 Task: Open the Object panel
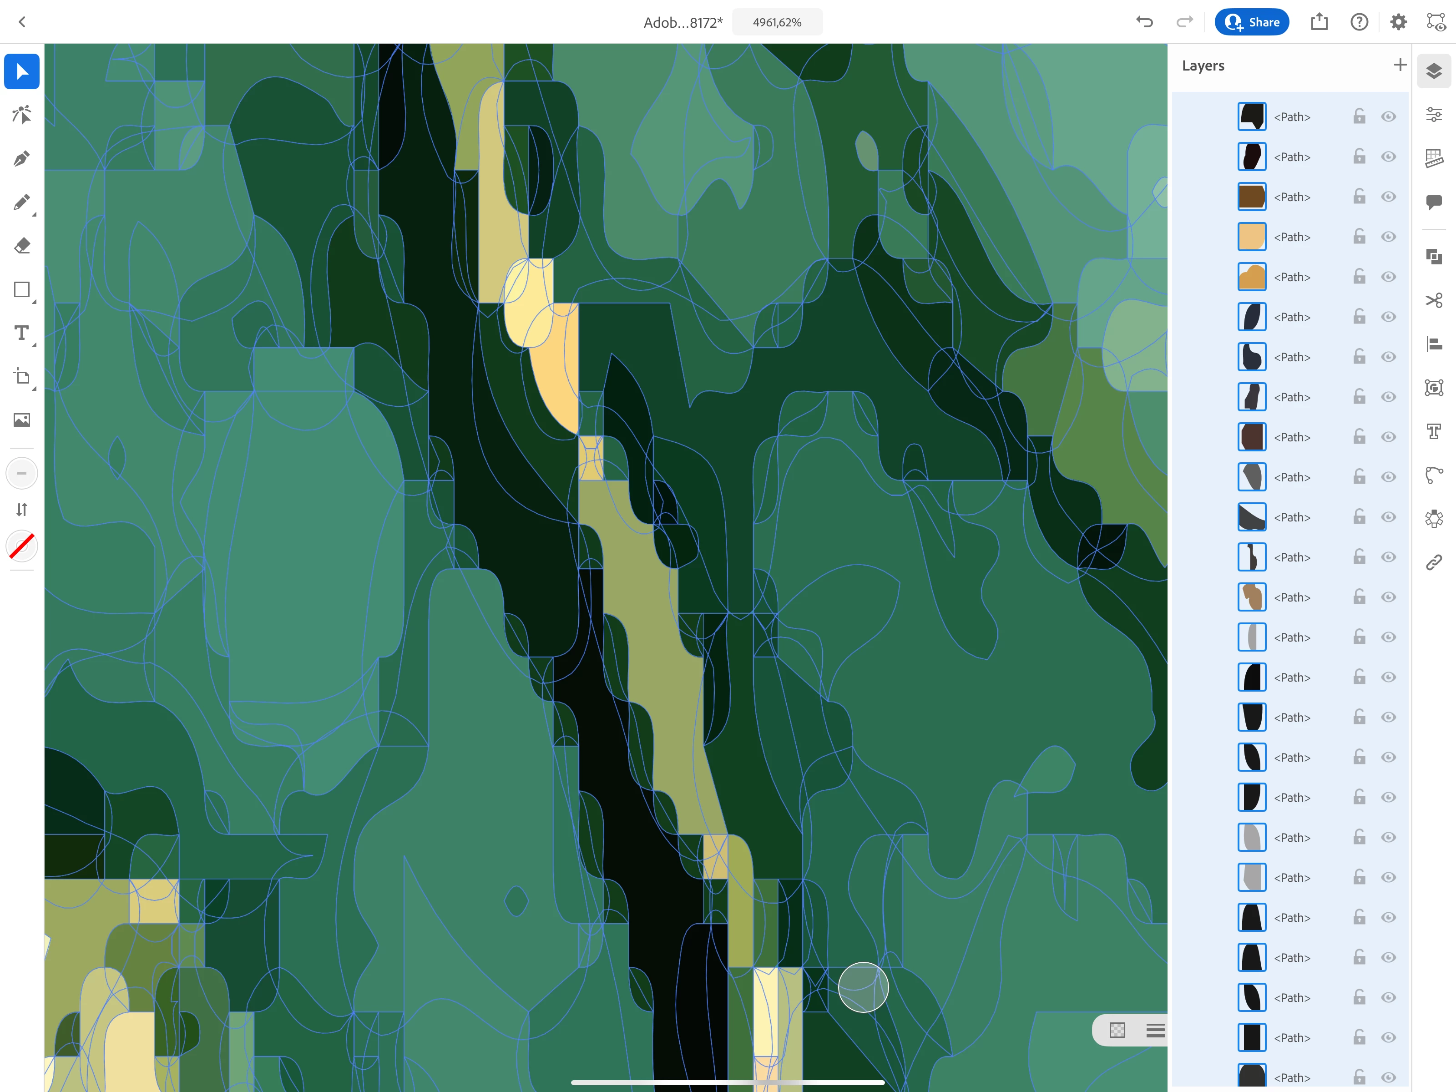tap(1434, 388)
